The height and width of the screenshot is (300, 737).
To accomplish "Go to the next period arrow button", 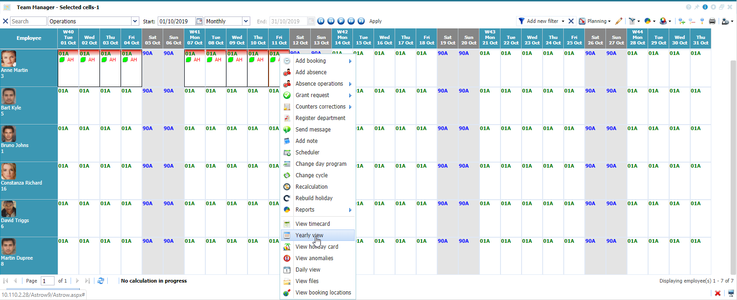I will click(341, 21).
